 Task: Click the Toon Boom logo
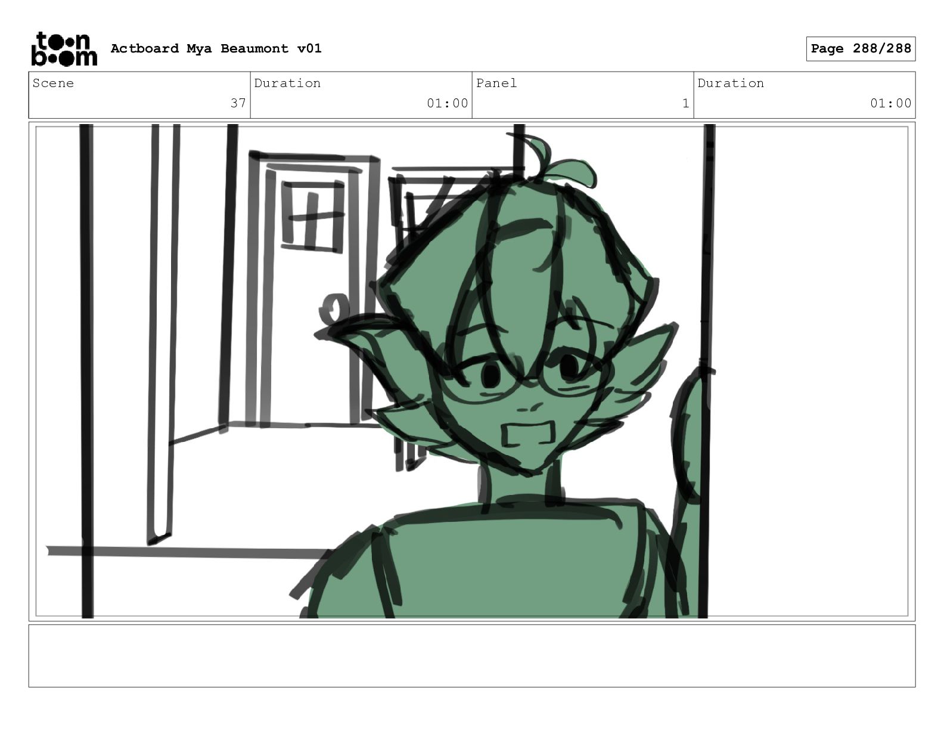pos(64,49)
